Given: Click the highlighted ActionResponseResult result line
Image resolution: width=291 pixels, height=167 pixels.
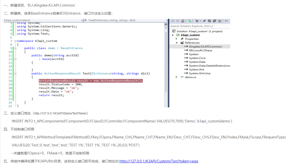Looking at the screenshot, I should 91,81.
